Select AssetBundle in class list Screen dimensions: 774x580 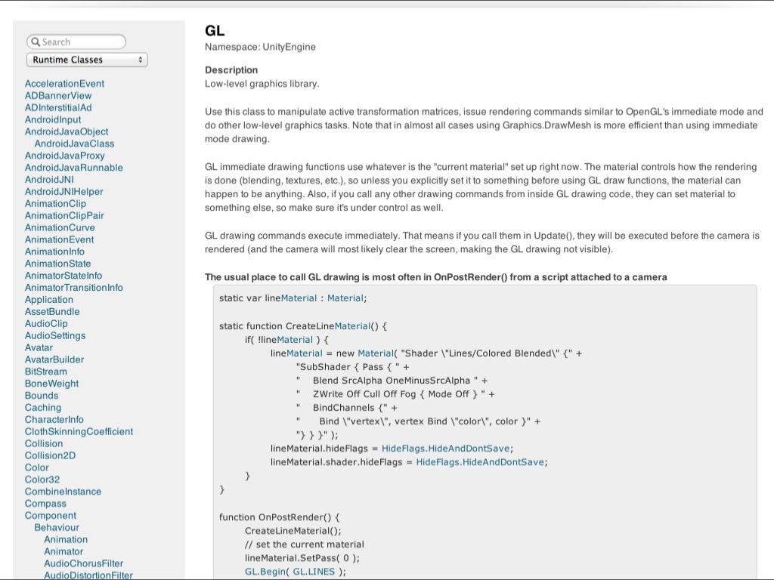pyautogui.click(x=52, y=312)
